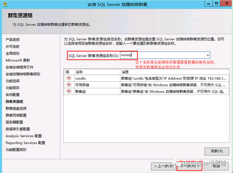Sort by the 名称 column header
The width and height of the screenshot is (233, 173).
[97, 72]
